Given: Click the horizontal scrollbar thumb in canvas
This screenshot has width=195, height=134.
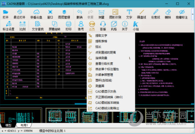Looking at the screenshot, I should pyautogui.click(x=81, y=104).
